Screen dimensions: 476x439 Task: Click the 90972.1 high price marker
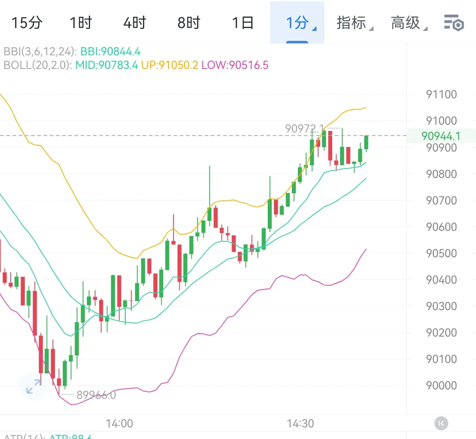(x=304, y=128)
